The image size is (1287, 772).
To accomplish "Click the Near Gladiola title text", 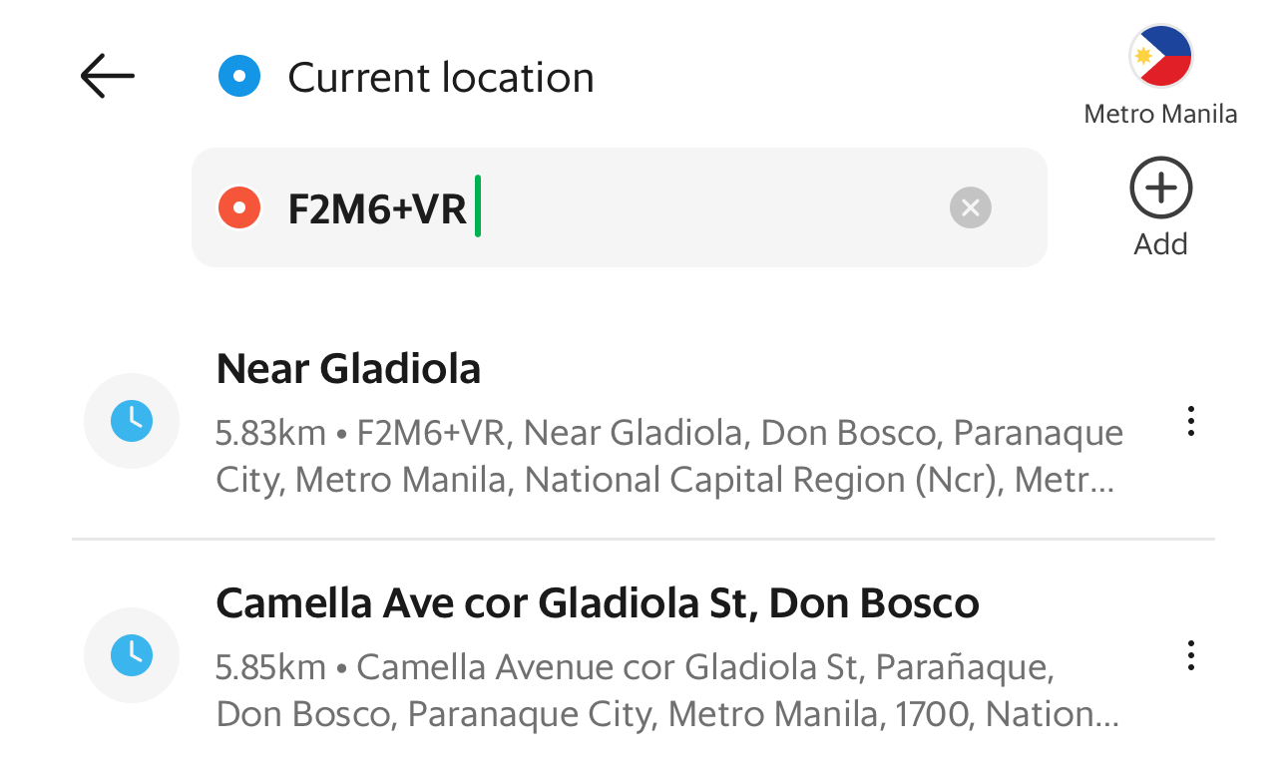I will click(348, 370).
